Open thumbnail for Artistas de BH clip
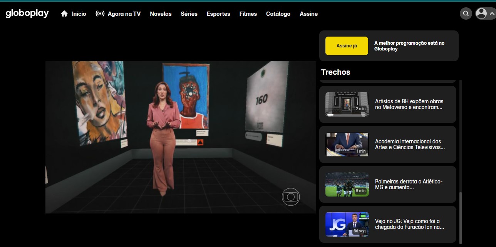The image size is (496, 247). tap(347, 104)
